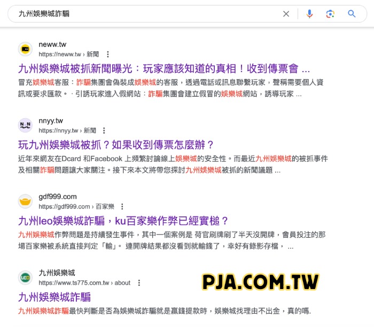Click snippet text starting 九州娛樂城作弊問題是持續發生事件
Viewport: 374px width, 327px height.
172,240
